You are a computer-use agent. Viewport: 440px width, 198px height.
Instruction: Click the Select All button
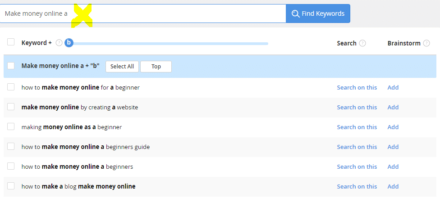[122, 66]
